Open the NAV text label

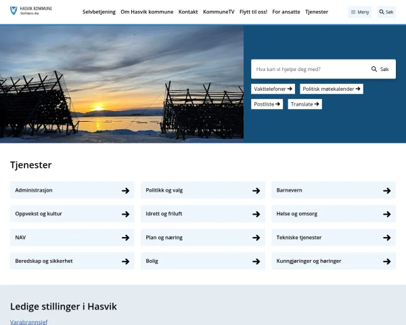coord(20,238)
